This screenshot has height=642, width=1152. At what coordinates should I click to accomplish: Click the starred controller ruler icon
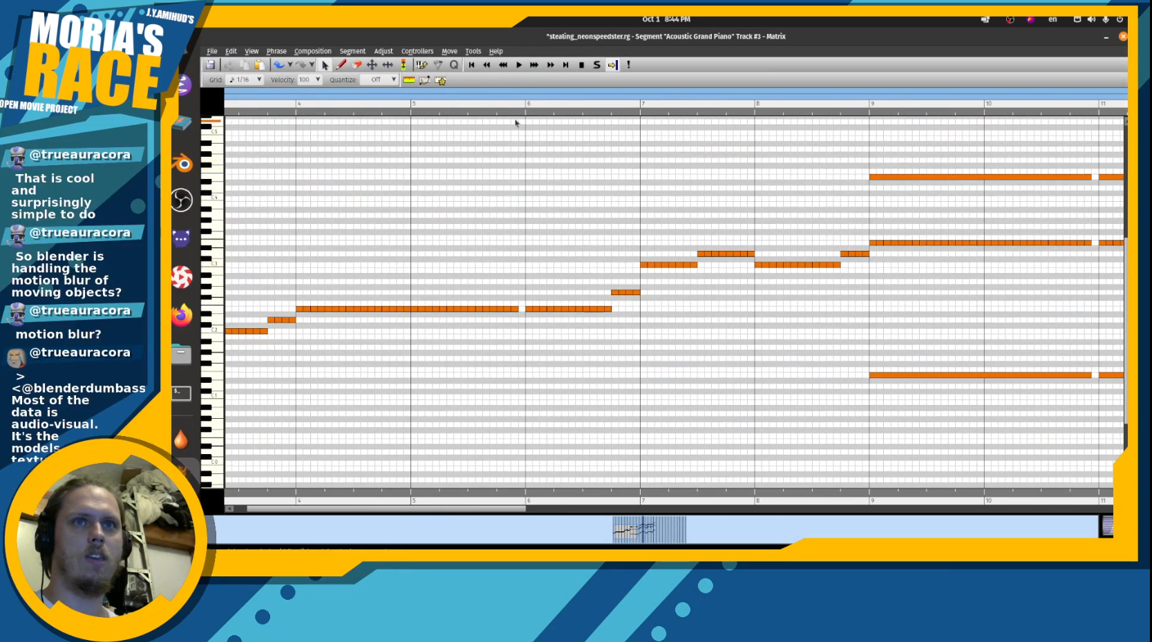tap(441, 80)
